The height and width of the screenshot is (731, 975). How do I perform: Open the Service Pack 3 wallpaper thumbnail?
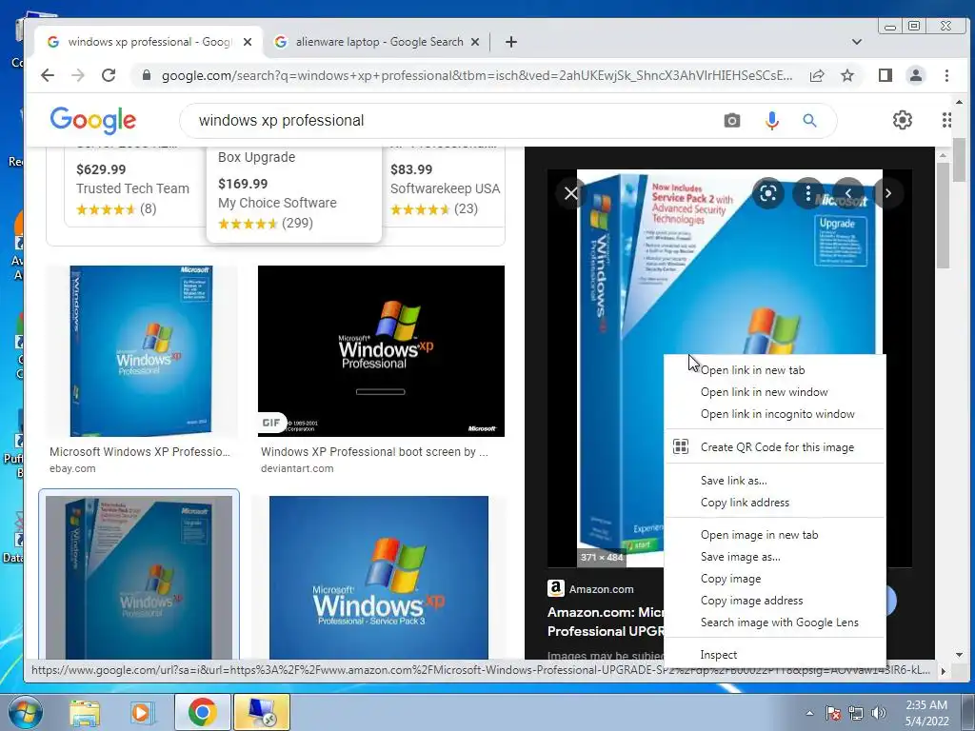pyautogui.click(x=379, y=578)
